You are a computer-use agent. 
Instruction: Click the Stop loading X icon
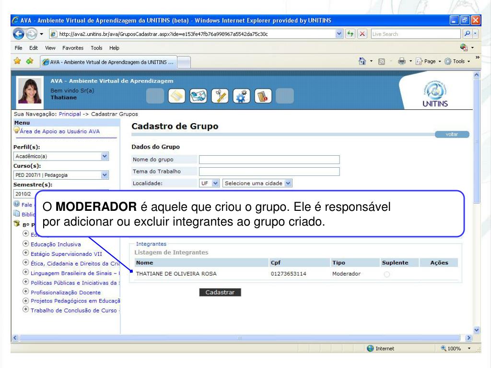click(362, 34)
